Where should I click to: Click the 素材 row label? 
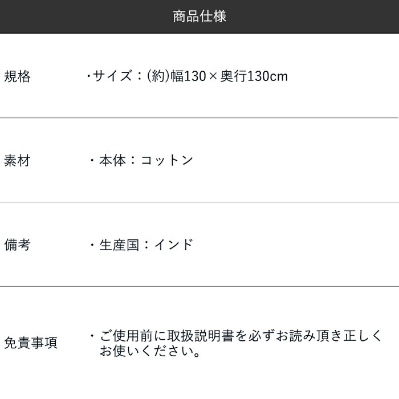point(17,160)
